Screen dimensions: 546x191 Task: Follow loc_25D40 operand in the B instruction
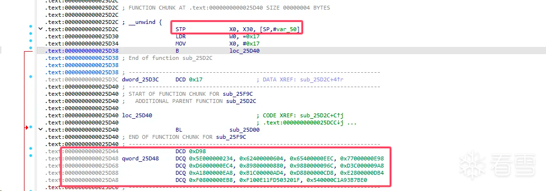[244, 51]
